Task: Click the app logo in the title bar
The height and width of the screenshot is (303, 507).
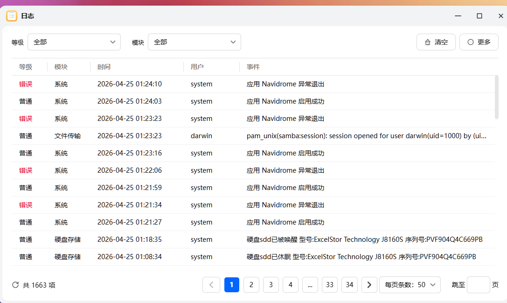Action: pos(12,15)
